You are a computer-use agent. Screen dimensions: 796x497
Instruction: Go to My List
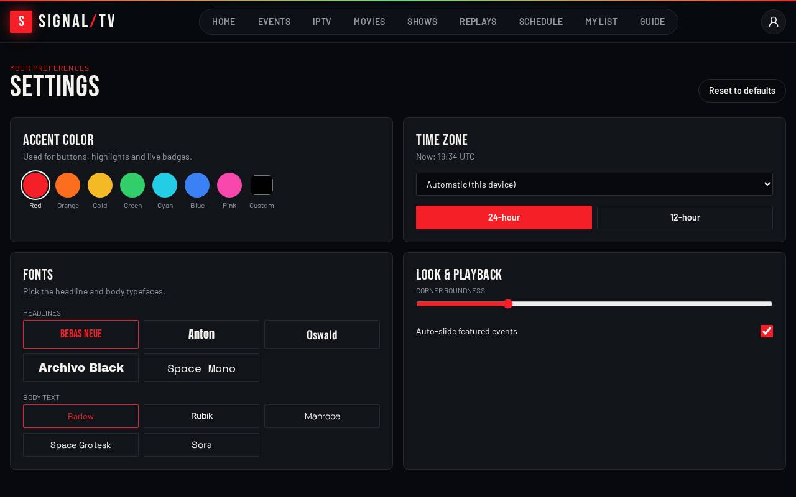601,22
